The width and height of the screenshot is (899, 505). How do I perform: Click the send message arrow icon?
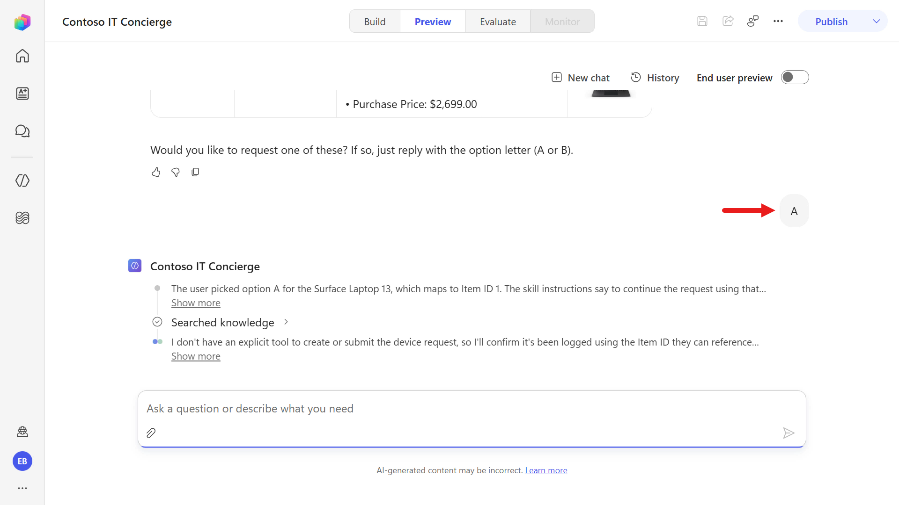click(788, 433)
